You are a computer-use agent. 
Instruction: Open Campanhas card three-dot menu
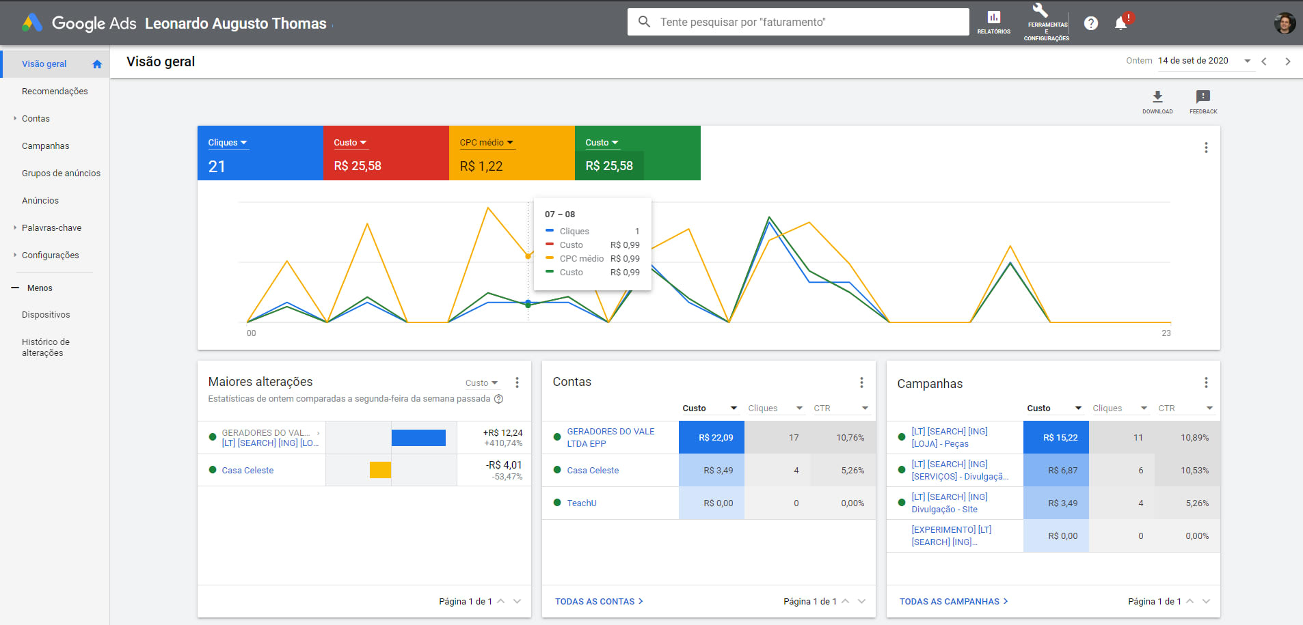point(1206,383)
